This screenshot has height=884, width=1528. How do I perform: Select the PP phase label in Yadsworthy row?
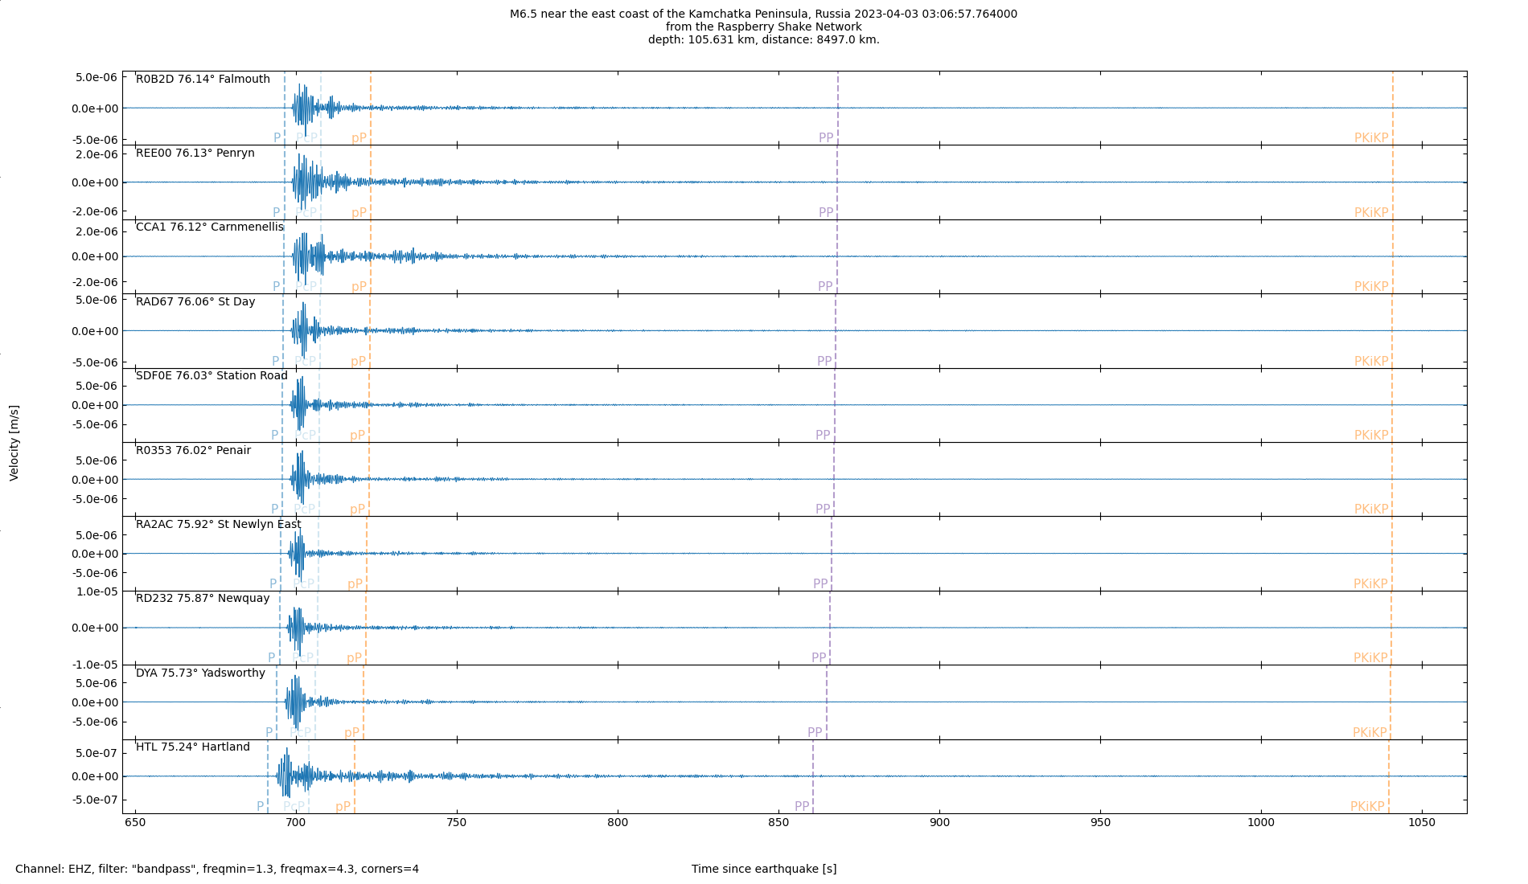815,733
